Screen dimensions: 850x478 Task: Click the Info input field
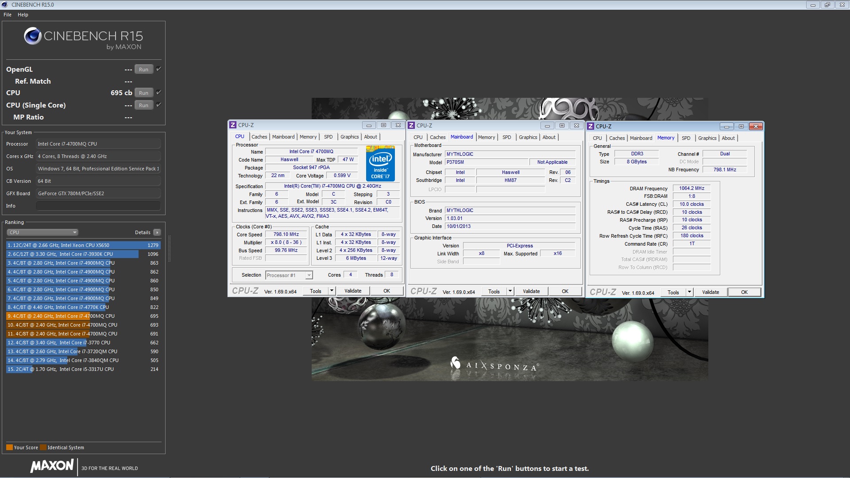click(98, 206)
